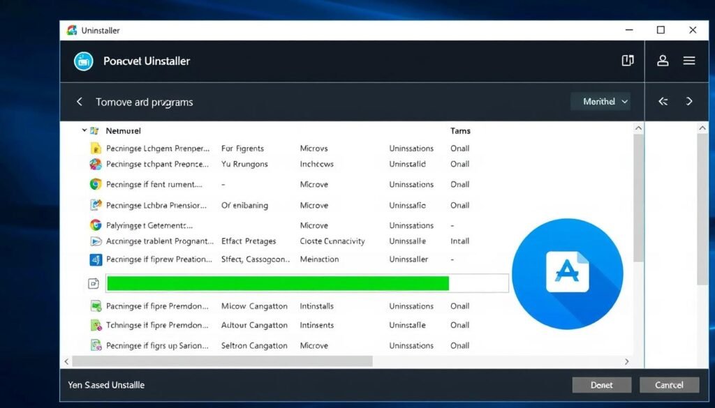Open the user account icon in header
The image size is (715, 408).
pos(663,61)
